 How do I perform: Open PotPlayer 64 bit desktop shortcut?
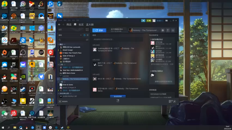(x=23, y=103)
